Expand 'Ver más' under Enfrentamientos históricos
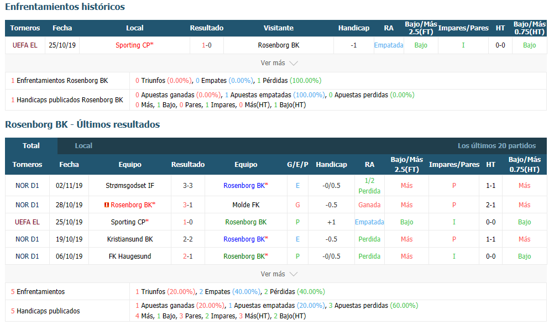Image resolution: width=554 pixels, height=325 pixels. point(279,63)
